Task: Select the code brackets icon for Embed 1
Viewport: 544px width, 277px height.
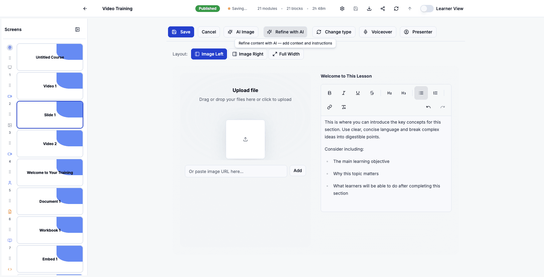Action: [x=10, y=269]
